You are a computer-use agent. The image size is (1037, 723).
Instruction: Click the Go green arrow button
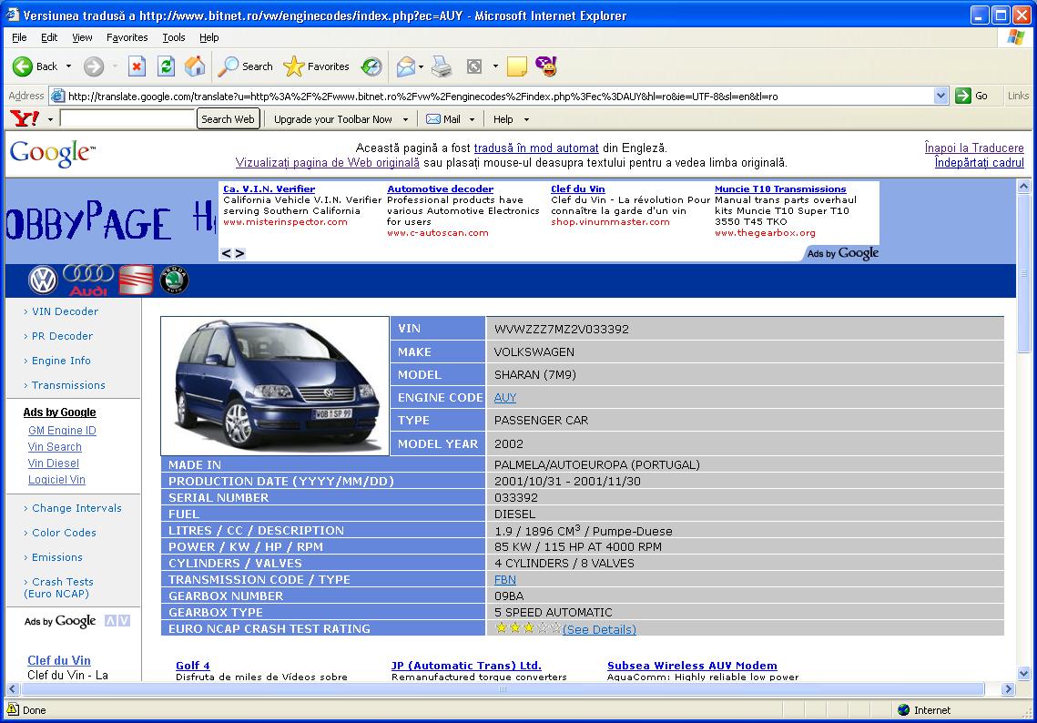963,96
